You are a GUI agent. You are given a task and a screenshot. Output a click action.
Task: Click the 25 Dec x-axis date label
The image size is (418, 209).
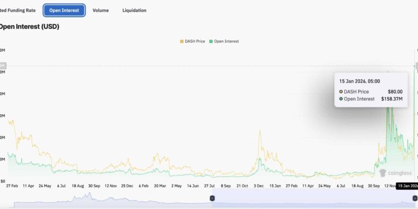tap(127, 186)
